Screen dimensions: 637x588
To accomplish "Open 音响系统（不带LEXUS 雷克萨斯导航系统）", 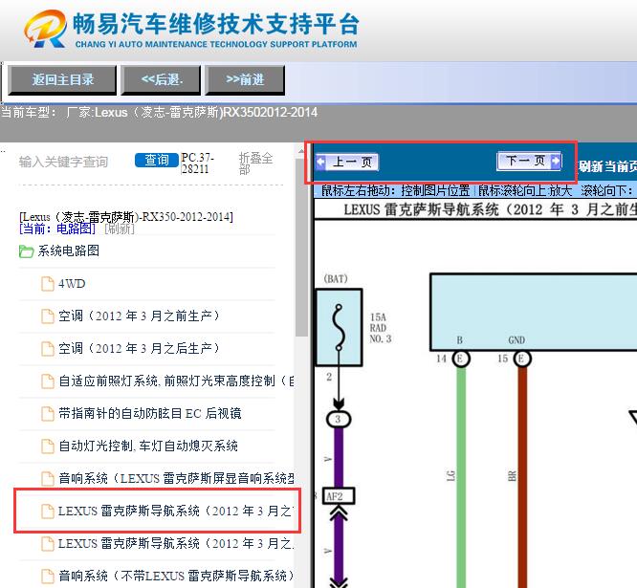I will (x=176, y=576).
